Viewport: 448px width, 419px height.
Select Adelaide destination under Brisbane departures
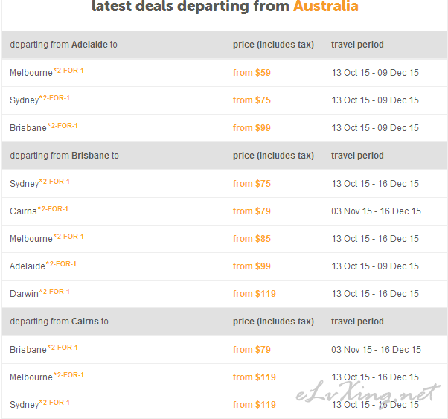(28, 266)
